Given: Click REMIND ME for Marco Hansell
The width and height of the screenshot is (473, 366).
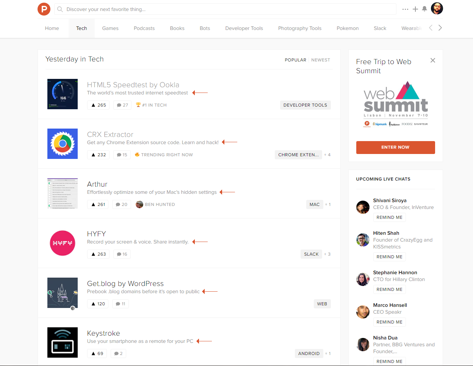Looking at the screenshot, I should point(389,322).
